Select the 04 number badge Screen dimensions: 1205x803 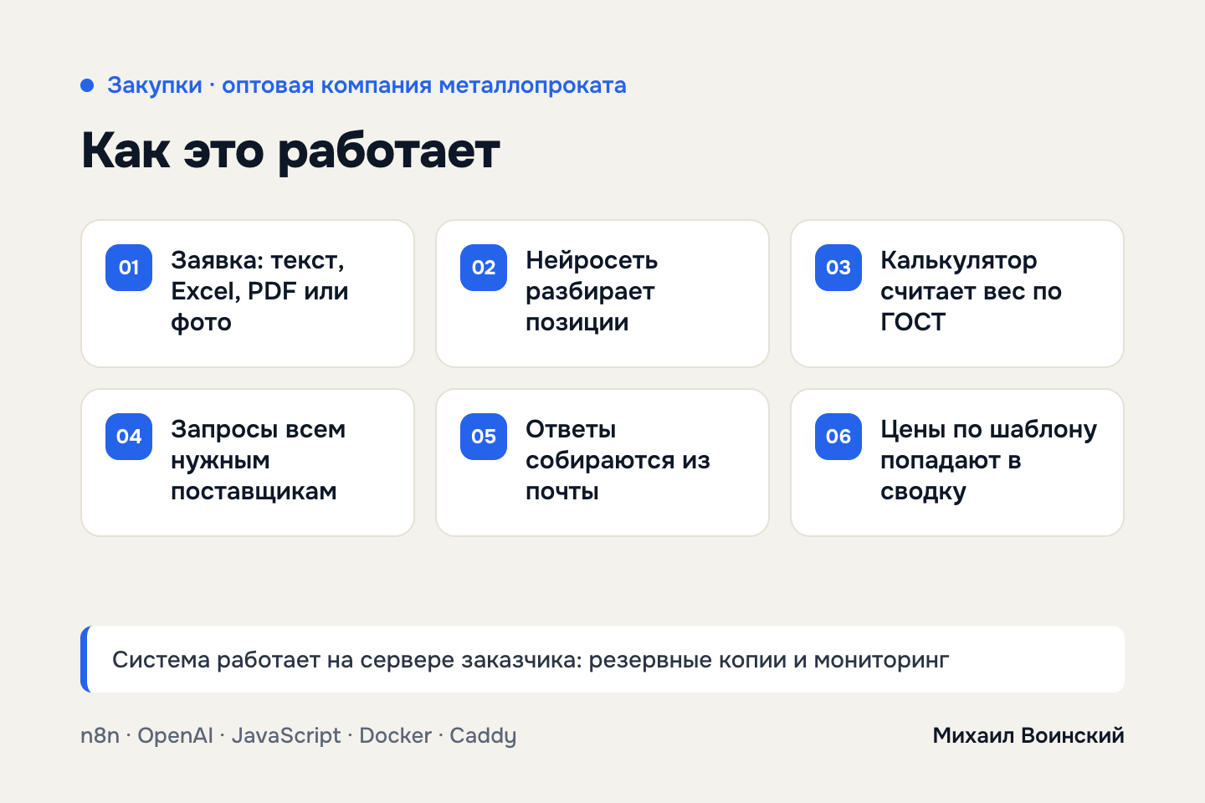coord(129,437)
